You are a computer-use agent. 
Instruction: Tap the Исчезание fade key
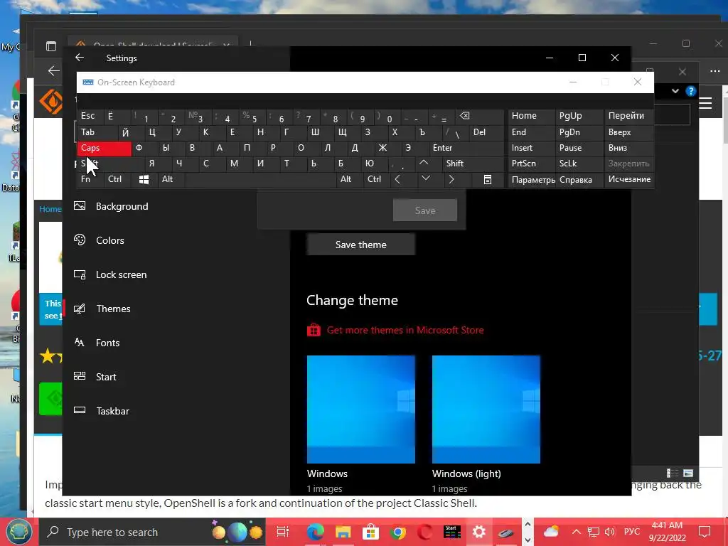(629, 179)
